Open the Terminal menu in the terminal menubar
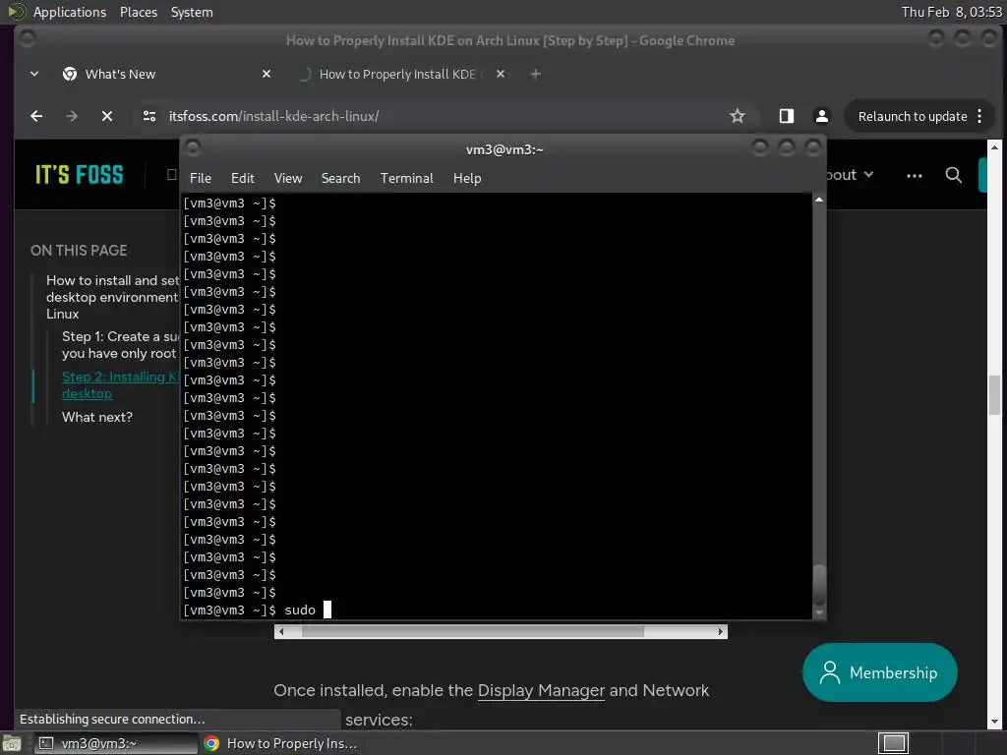Viewport: 1007px width, 755px height. pos(406,179)
